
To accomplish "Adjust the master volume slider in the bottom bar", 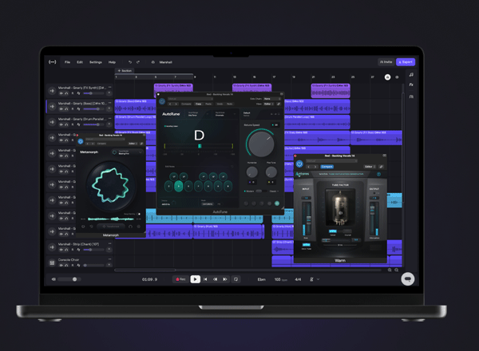I will click(x=69, y=279).
